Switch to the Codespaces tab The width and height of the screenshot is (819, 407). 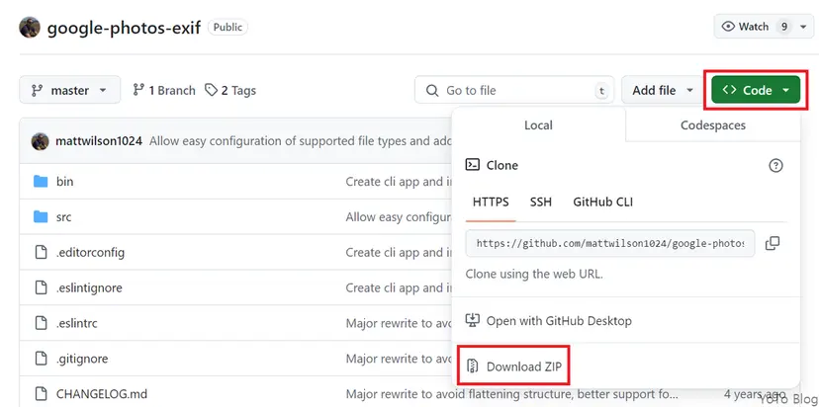(712, 125)
